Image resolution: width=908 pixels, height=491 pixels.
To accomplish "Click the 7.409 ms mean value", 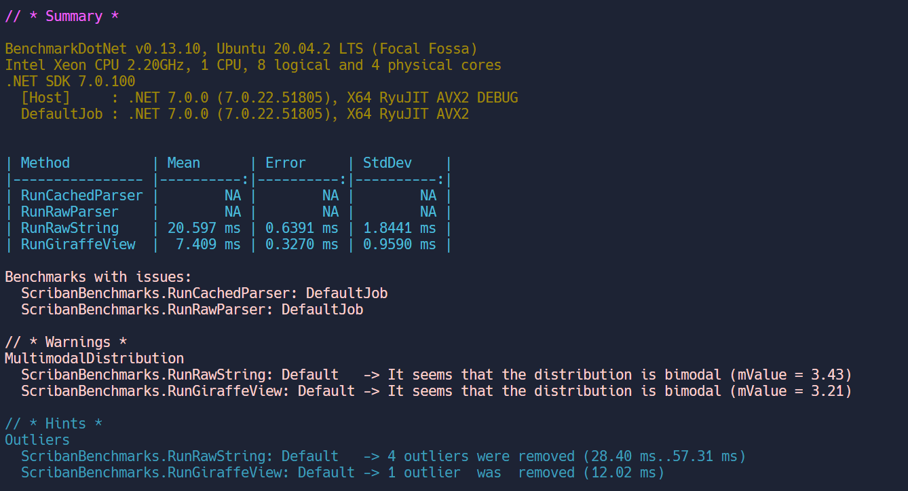I will pos(208,244).
